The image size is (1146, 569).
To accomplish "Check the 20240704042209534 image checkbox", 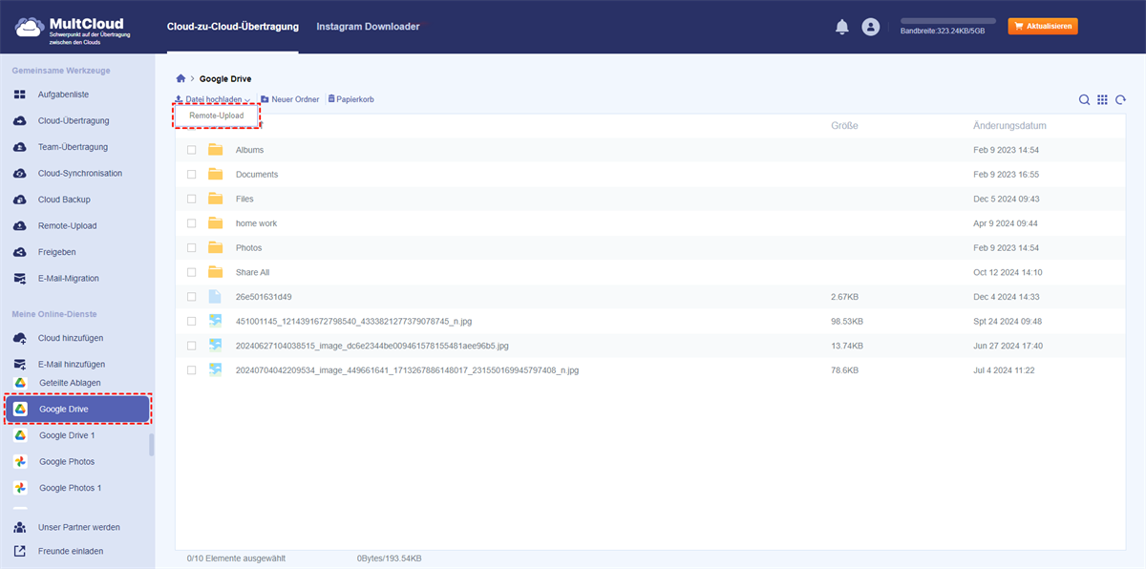I will pos(192,370).
